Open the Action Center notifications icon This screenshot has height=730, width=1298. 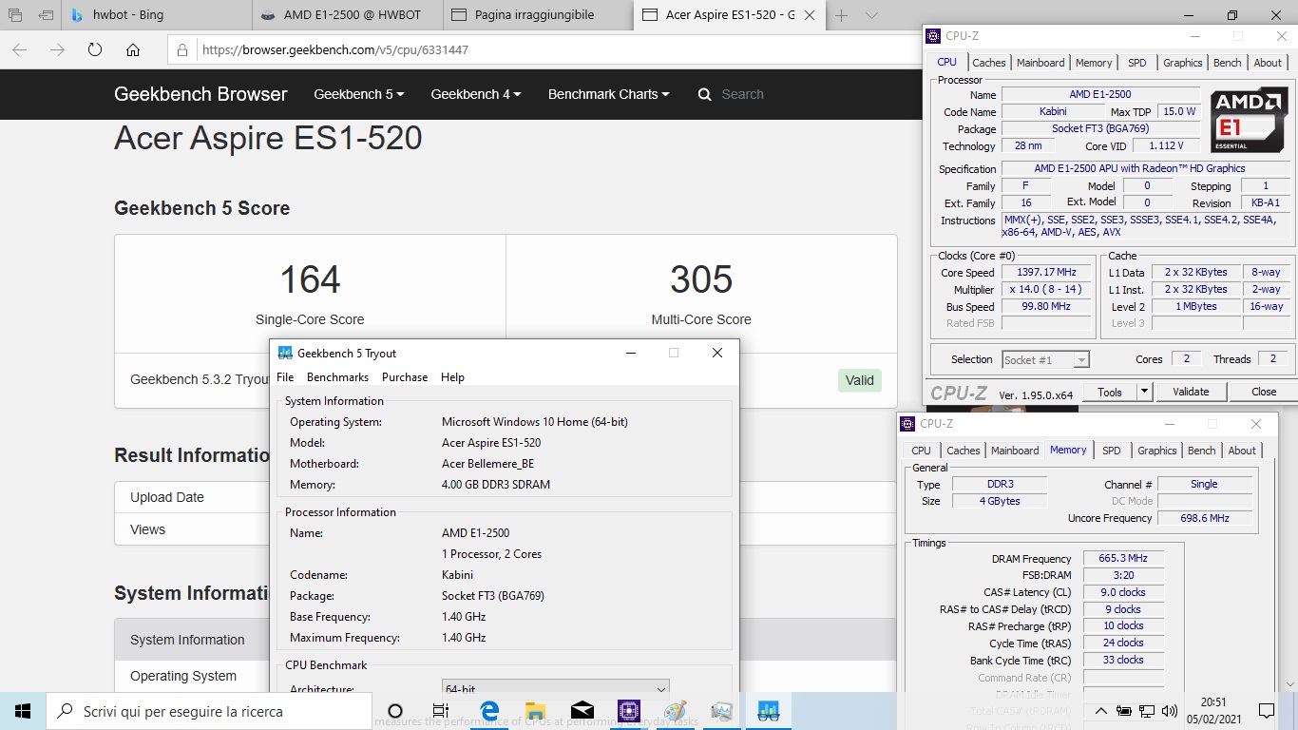[1266, 711]
